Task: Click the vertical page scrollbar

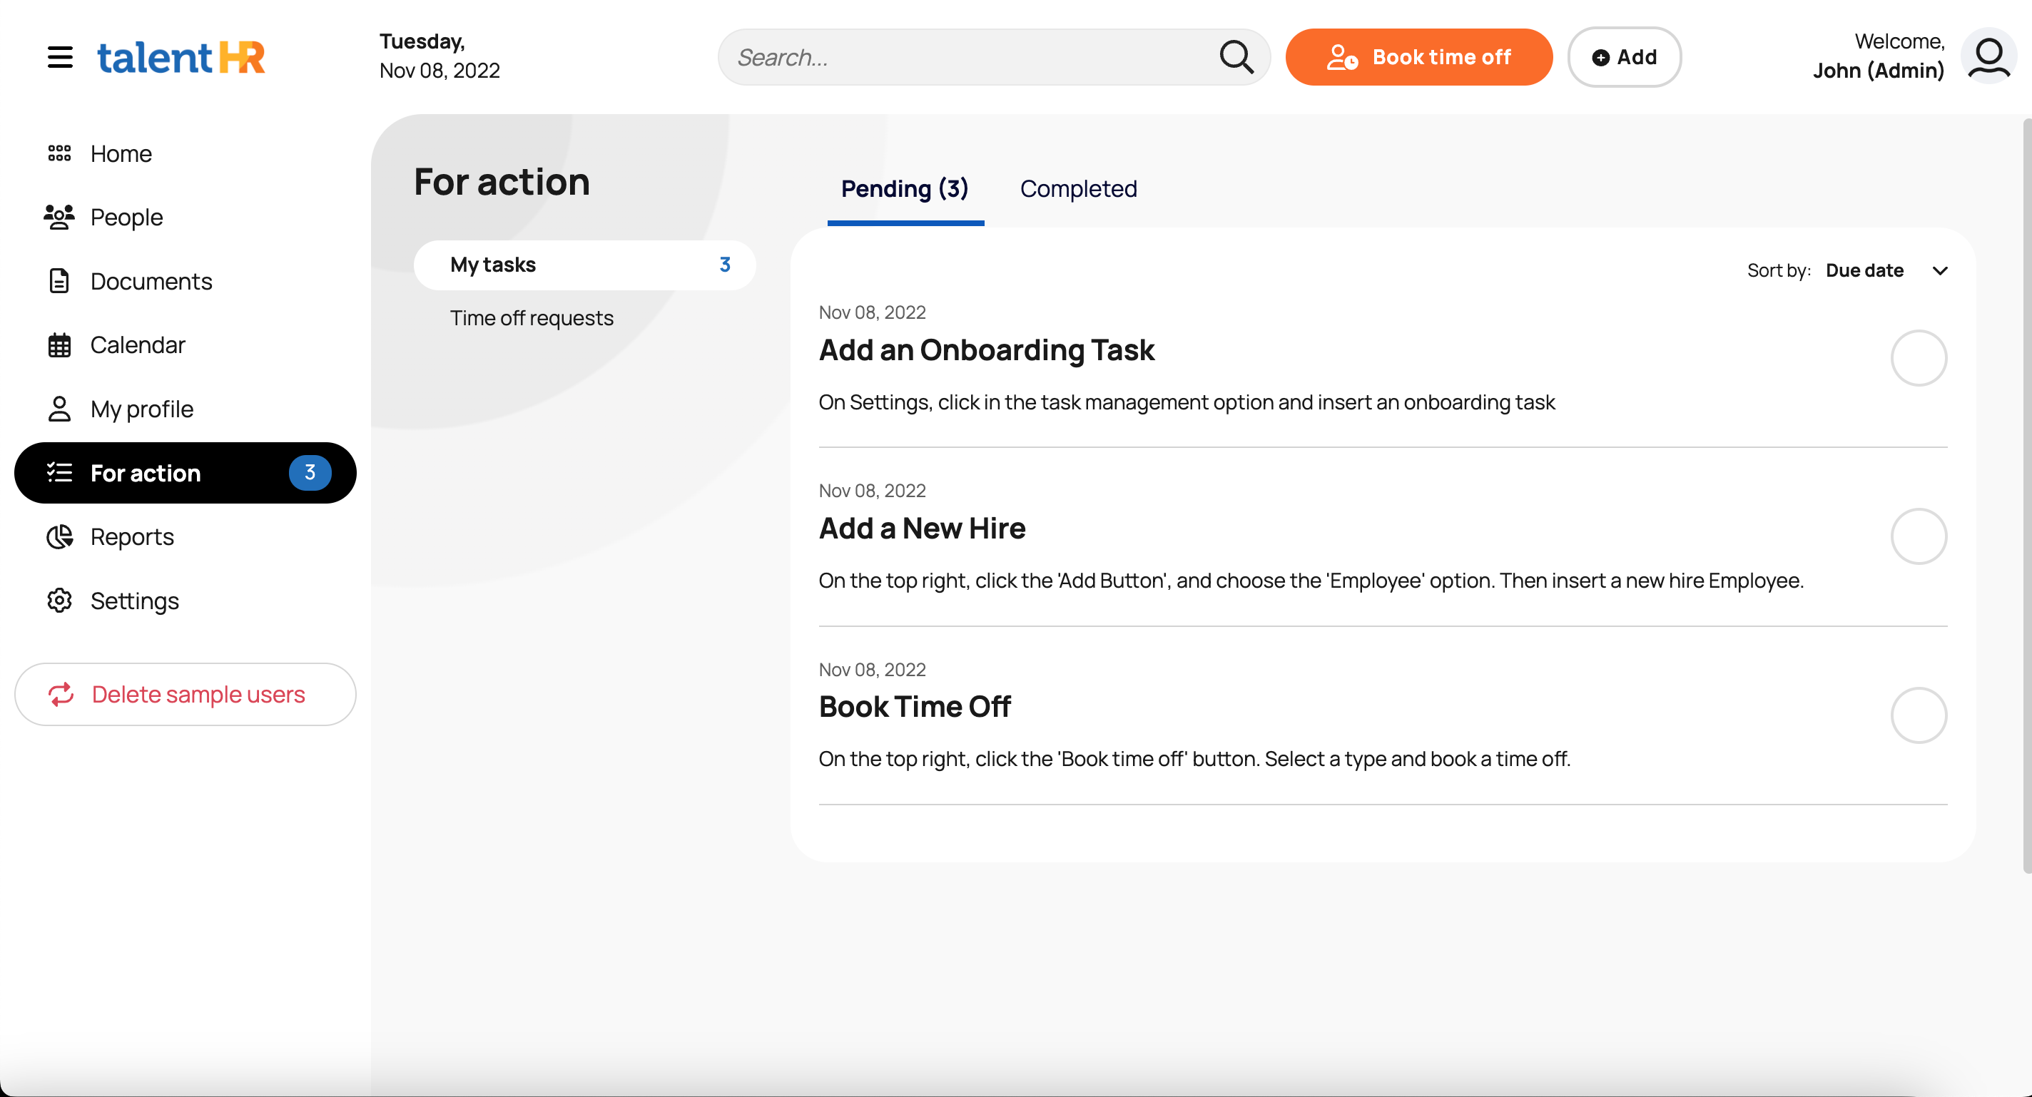Action: [2026, 495]
